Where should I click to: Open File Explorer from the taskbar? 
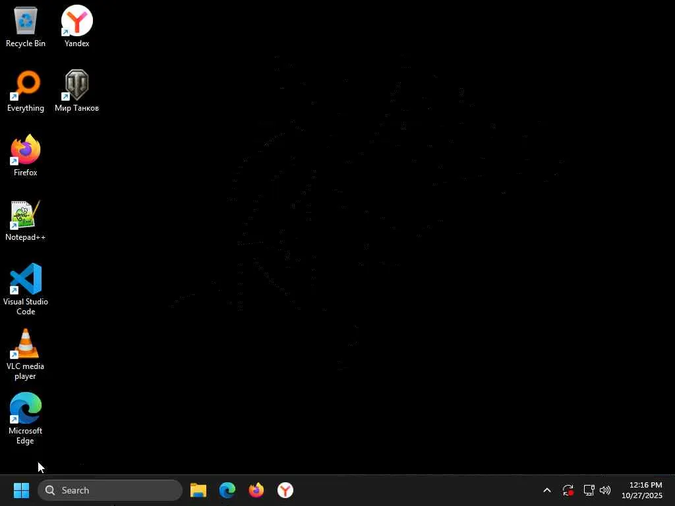pos(198,490)
